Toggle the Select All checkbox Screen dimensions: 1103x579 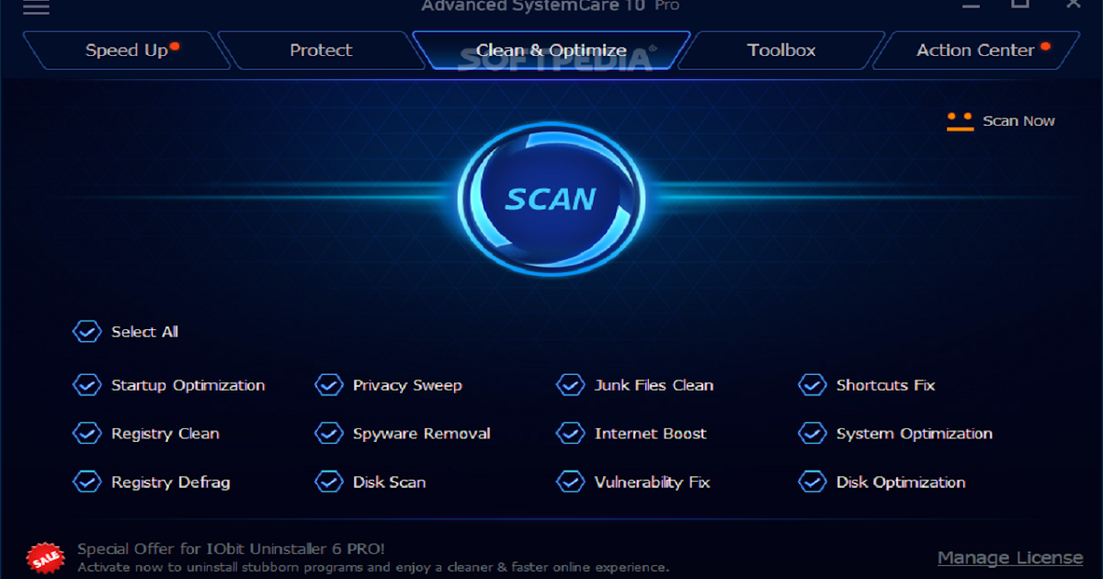point(87,332)
